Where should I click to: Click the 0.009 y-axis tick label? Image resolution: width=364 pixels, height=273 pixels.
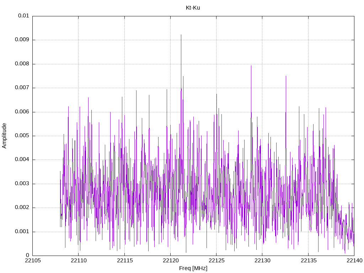(x=22, y=40)
